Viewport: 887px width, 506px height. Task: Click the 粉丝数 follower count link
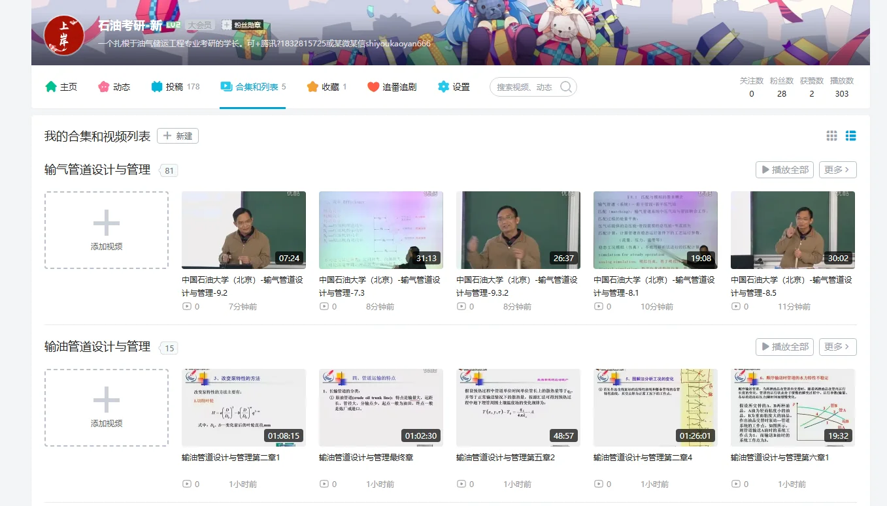click(781, 86)
